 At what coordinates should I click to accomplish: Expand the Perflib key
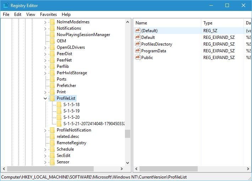45,67
